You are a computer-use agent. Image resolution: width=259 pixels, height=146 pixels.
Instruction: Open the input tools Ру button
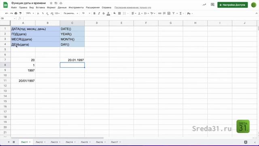pos(189,13)
